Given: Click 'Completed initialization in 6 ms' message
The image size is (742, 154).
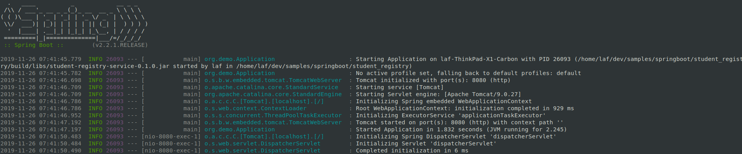Looking at the screenshot, I should [412, 150].
